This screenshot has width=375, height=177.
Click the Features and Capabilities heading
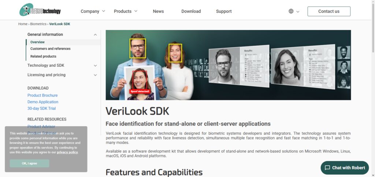coord(154,172)
